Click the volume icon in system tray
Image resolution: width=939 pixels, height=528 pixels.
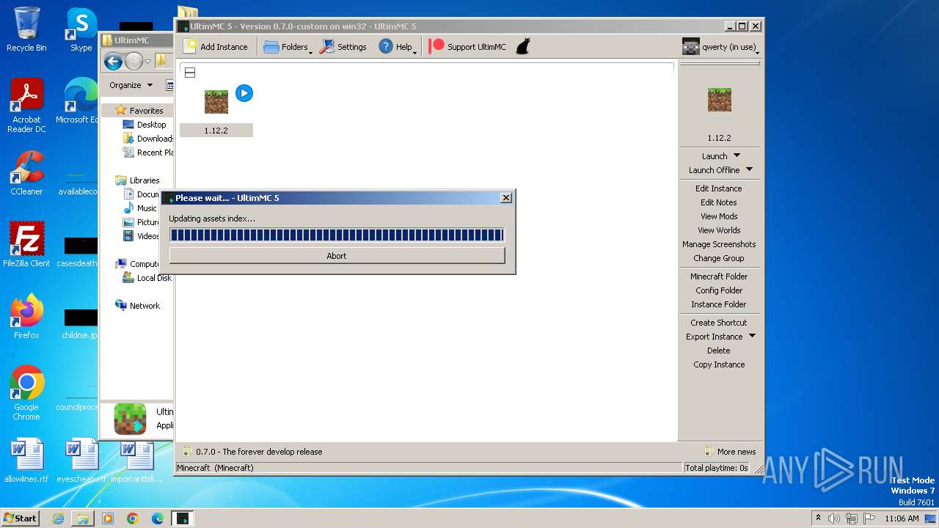pos(833,518)
